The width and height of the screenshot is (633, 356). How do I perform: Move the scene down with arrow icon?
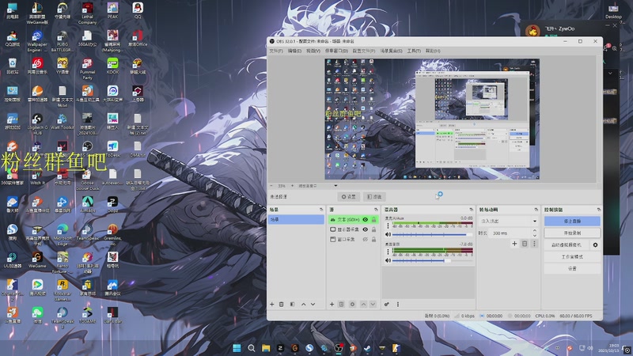(x=313, y=305)
